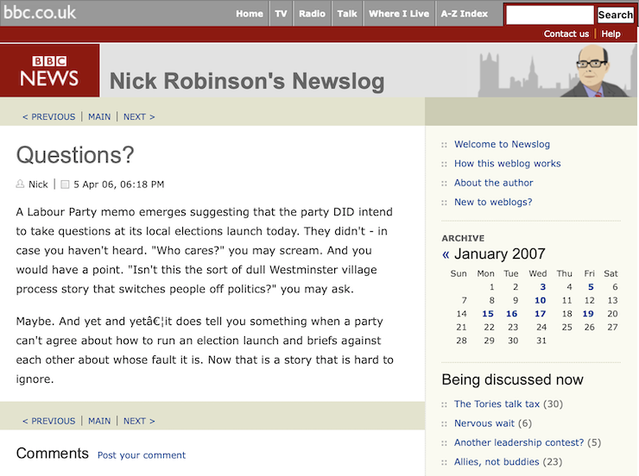
Task: Click calendar day 31
Action: (x=541, y=341)
